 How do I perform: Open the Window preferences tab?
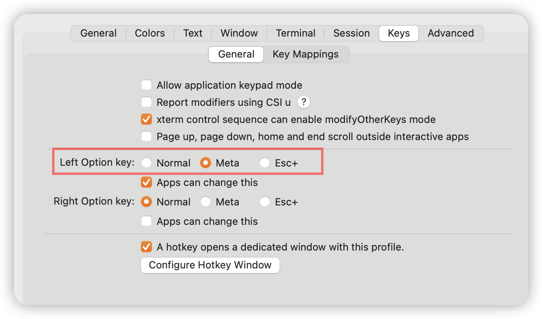pyautogui.click(x=239, y=33)
